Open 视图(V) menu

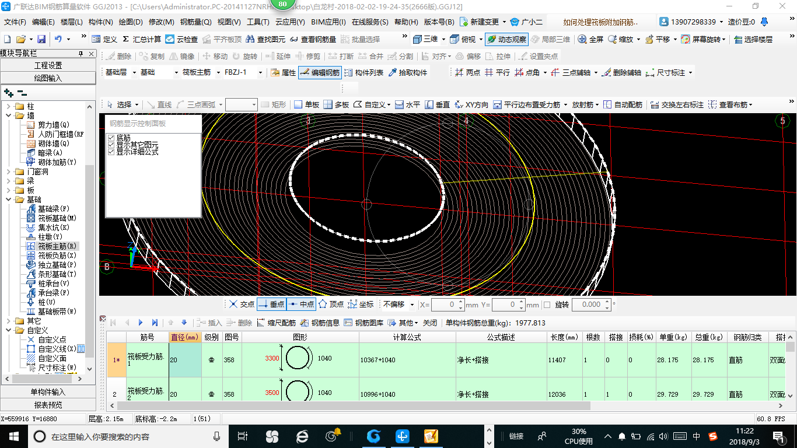[x=229, y=22]
